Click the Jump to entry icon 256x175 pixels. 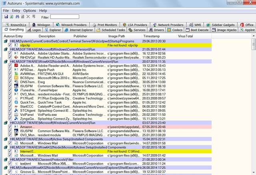(x=34, y=17)
